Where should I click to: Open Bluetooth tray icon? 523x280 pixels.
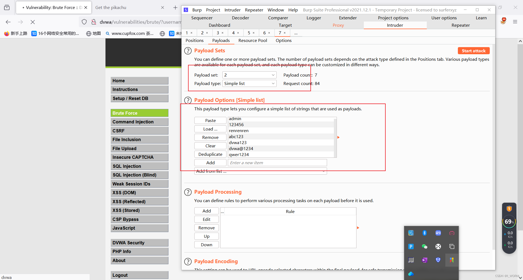click(x=424, y=233)
